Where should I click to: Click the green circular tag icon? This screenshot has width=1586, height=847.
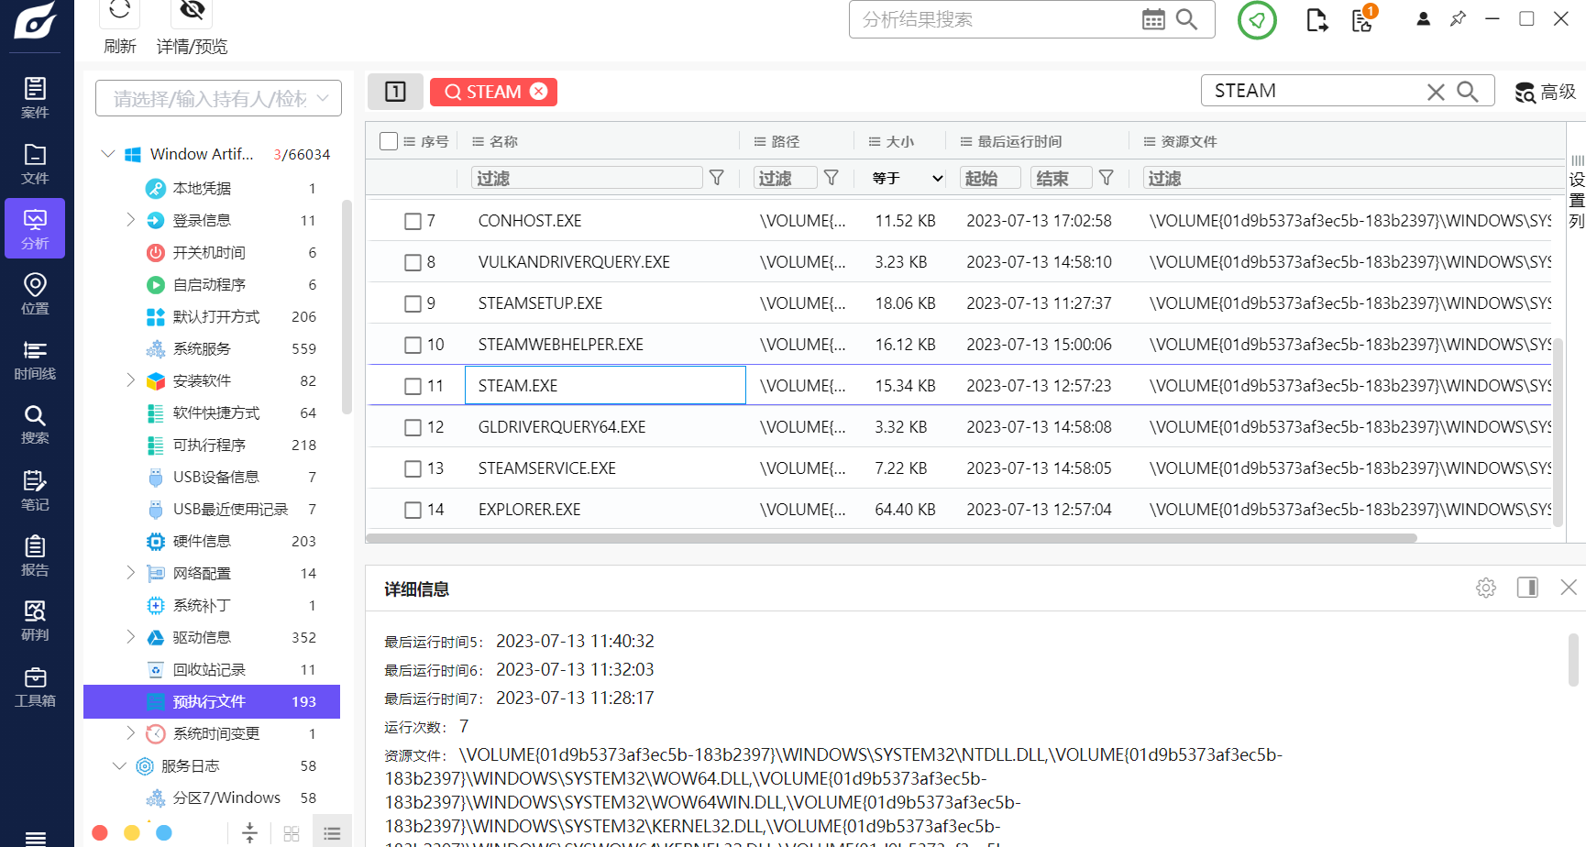[x=1257, y=19]
